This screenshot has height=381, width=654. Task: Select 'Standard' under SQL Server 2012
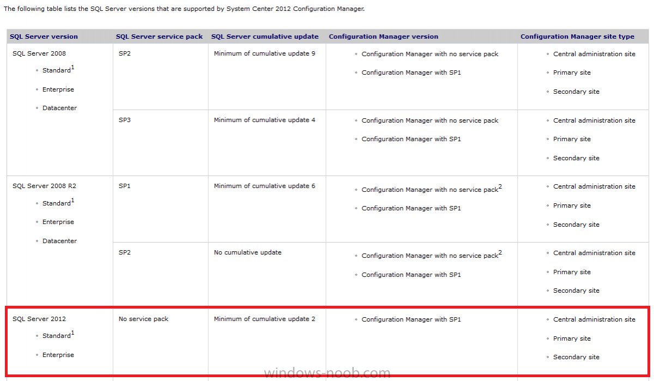point(57,336)
